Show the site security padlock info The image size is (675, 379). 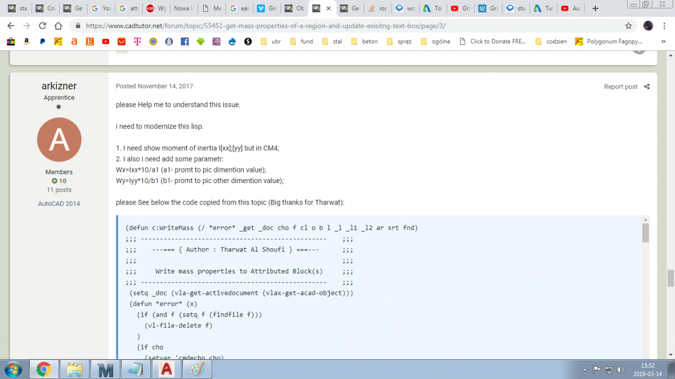pos(77,26)
